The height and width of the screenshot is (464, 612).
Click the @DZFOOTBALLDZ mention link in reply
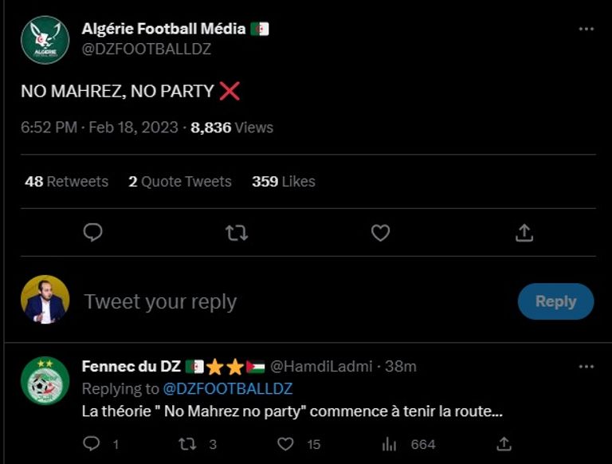pos(228,389)
